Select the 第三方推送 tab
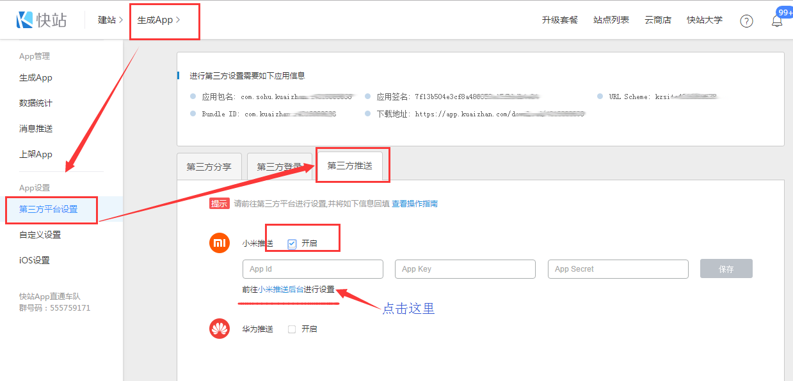The width and height of the screenshot is (793, 381). [x=349, y=166]
